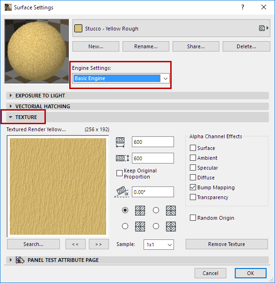Click the normal tiling pattern icon

pos(140,211)
